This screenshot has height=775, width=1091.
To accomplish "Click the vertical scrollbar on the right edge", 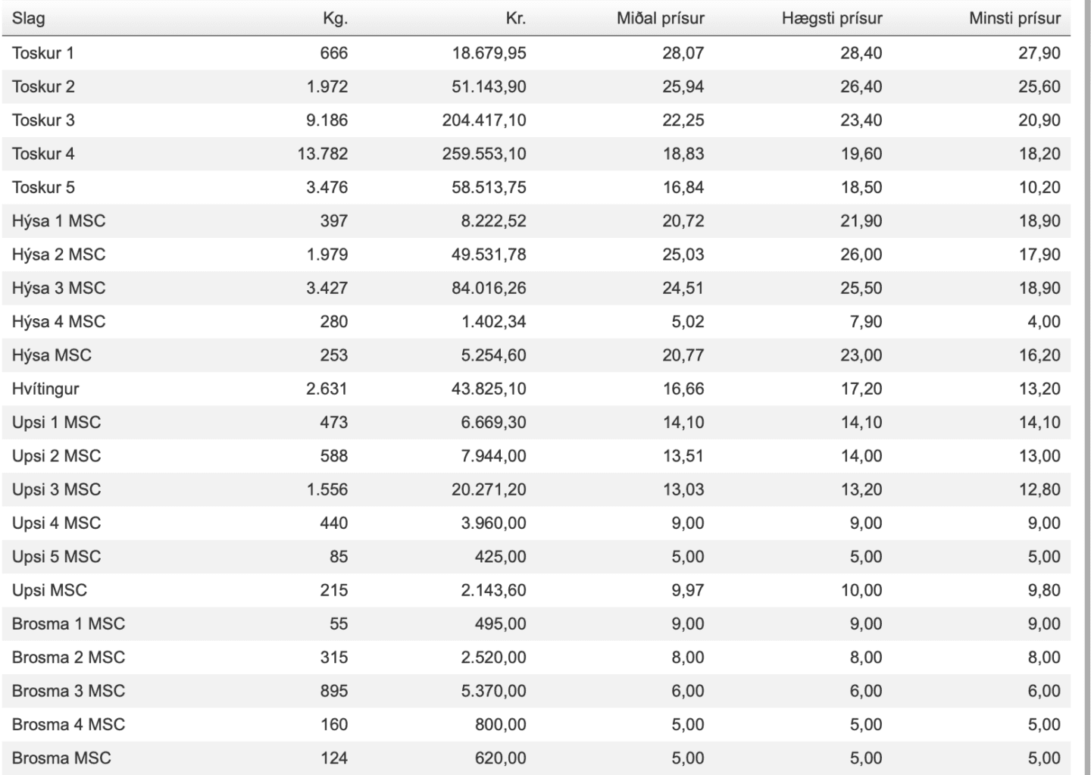I will 1085,379.
